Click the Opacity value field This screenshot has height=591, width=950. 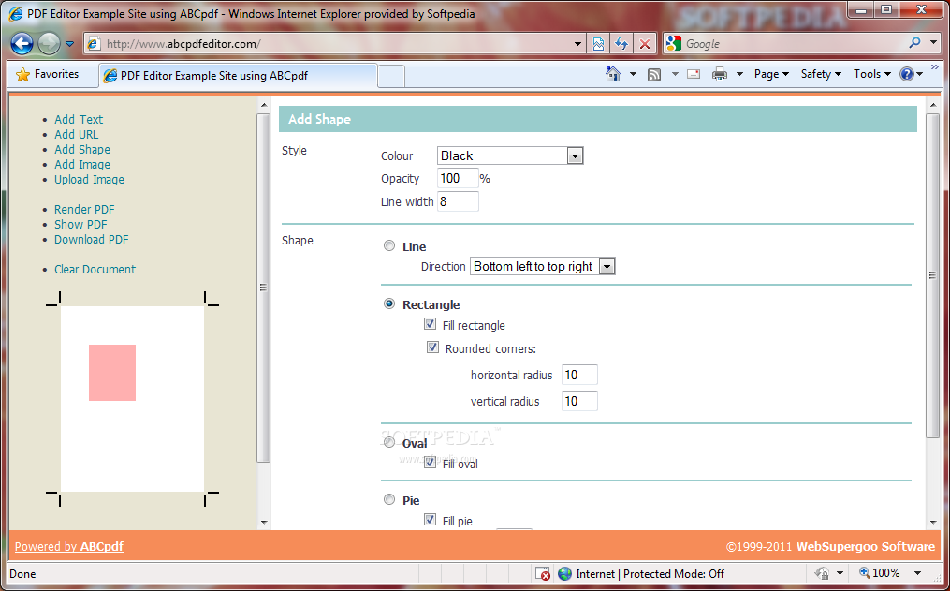(x=458, y=178)
